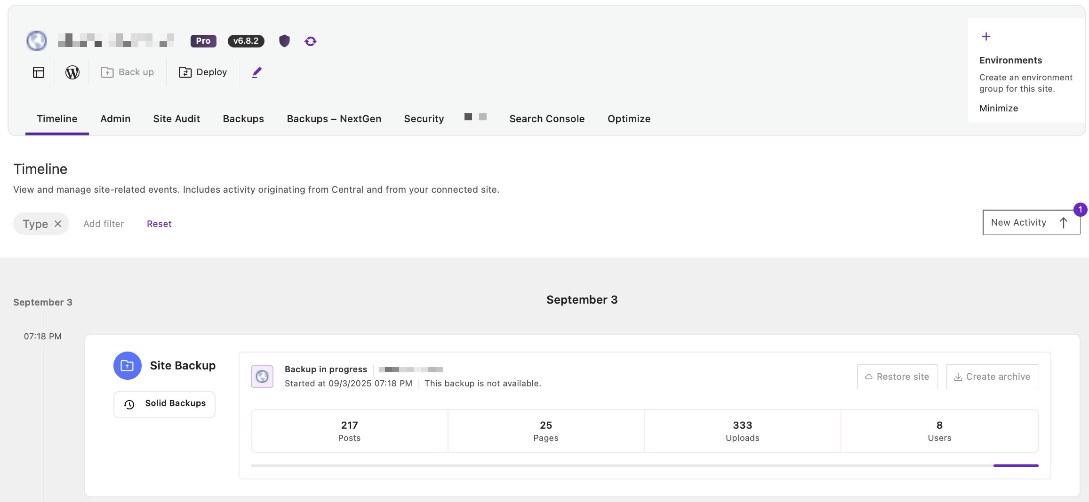
Task: Click the purple edit pencil icon
Action: [256, 72]
